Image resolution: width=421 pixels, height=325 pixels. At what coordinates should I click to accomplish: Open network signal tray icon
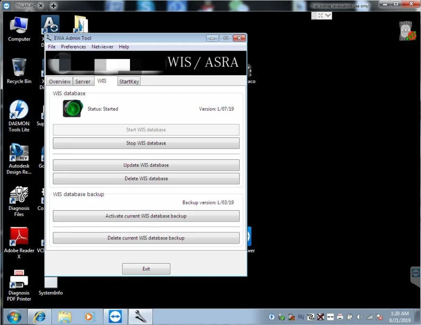(x=370, y=317)
